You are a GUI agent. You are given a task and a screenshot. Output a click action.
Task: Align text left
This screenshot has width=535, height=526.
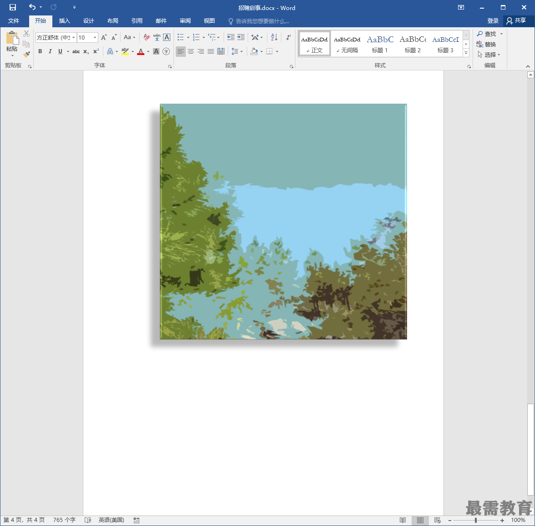(x=180, y=51)
